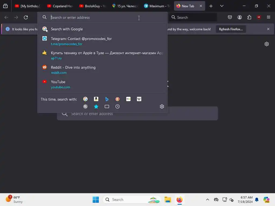The width and height of the screenshot is (275, 206).
Task: Click the New Tab page search field
Action: click(x=137, y=114)
